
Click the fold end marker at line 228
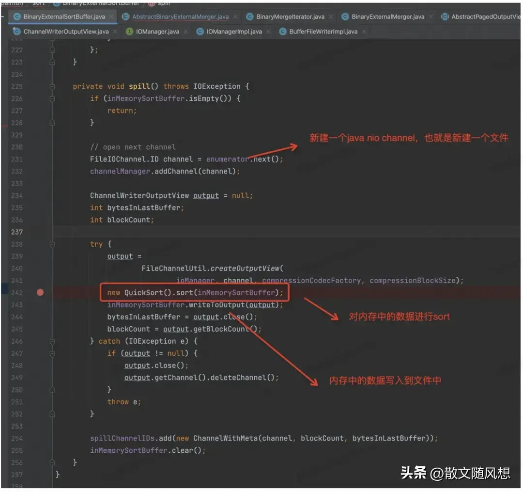click(52, 123)
